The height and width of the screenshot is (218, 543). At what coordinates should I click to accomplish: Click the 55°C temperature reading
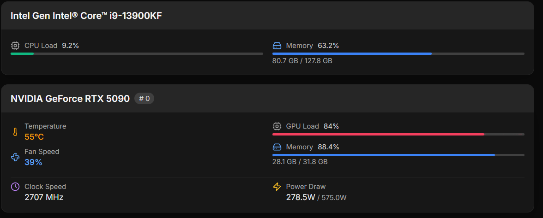click(x=34, y=137)
